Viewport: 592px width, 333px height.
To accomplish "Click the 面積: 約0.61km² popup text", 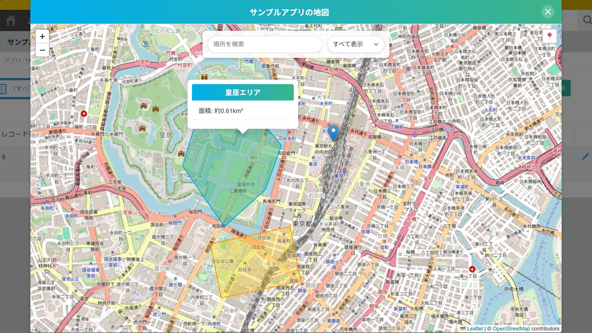I will 221,111.
